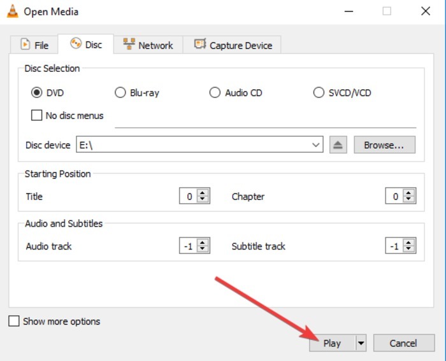Select Audio CD disc type

click(215, 93)
